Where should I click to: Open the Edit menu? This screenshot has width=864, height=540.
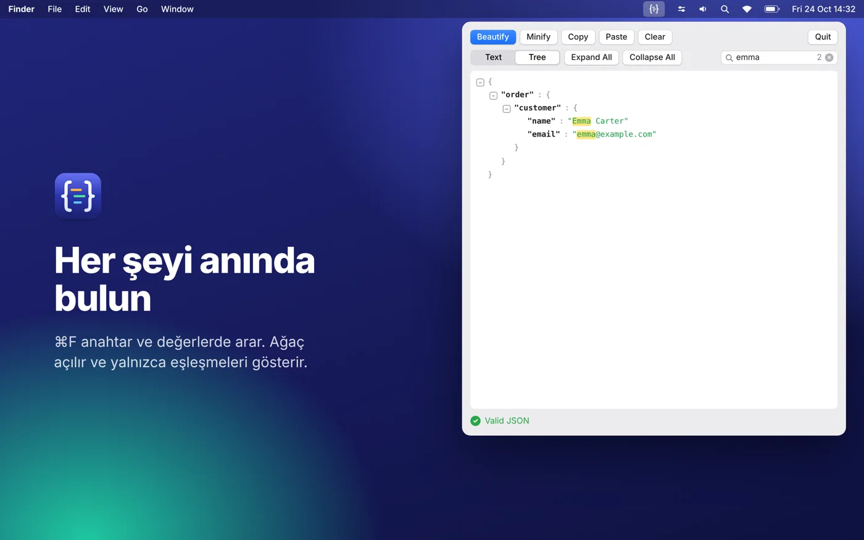[x=83, y=9]
